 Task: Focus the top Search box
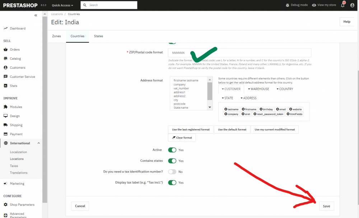point(109,5)
